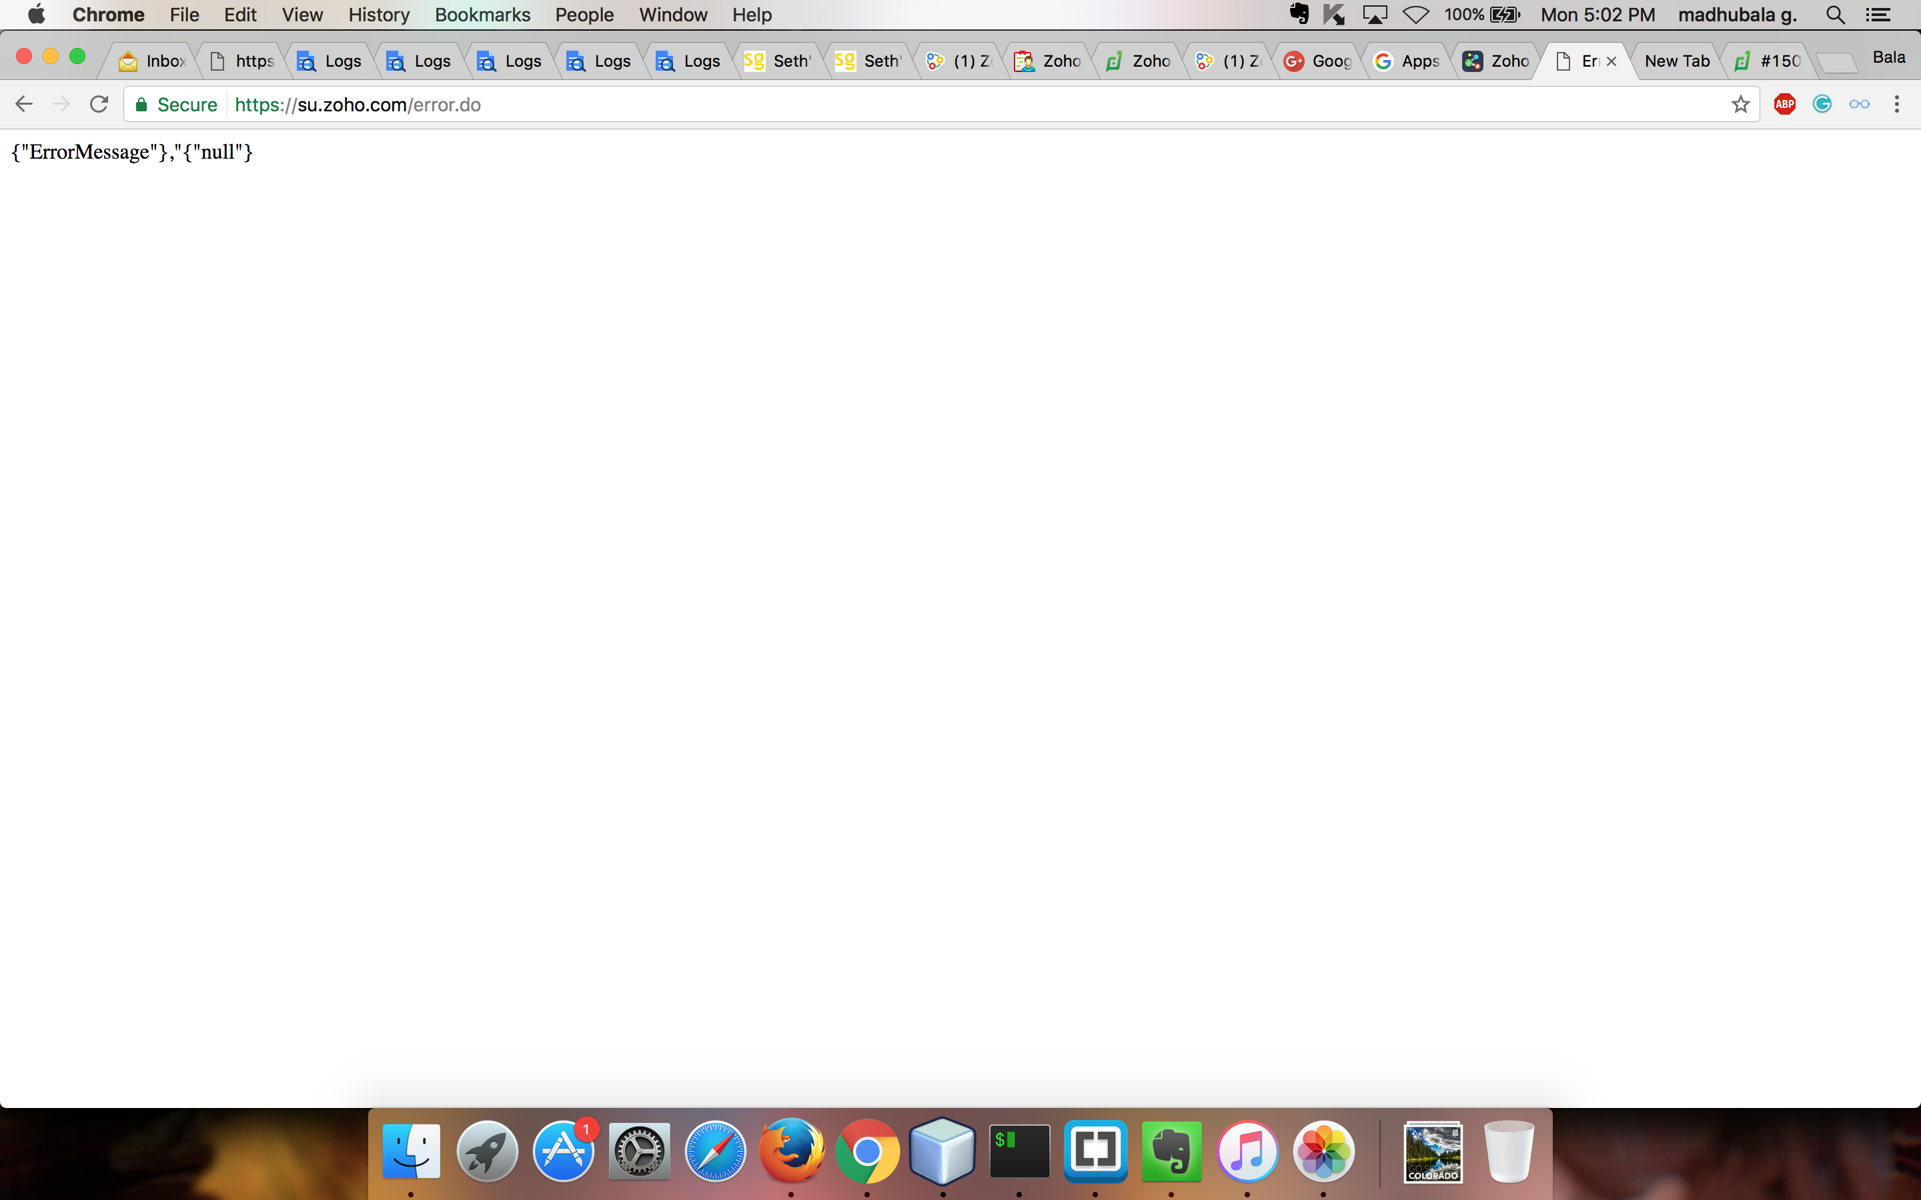Click the Bala profile button
1921x1200 pixels.
(1889, 57)
